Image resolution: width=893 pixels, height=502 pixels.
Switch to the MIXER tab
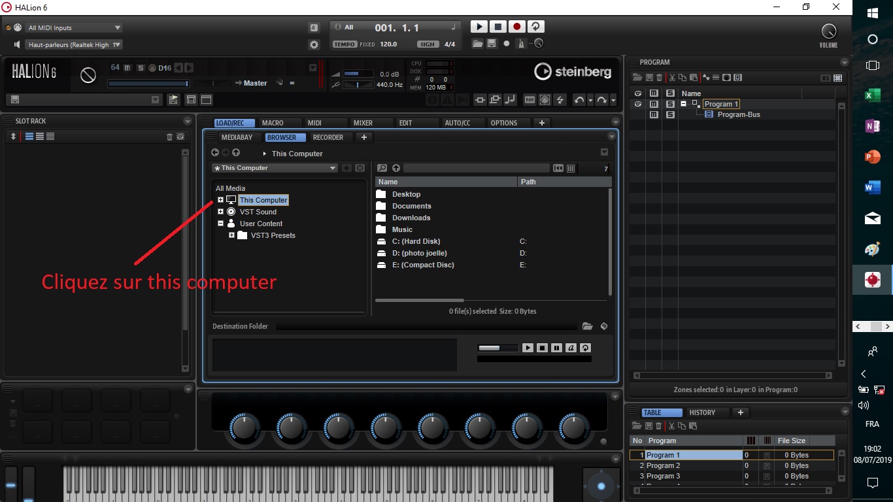click(x=363, y=123)
